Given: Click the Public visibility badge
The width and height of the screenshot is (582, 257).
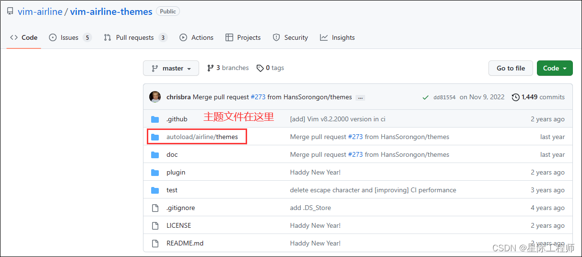Looking at the screenshot, I should pos(168,12).
